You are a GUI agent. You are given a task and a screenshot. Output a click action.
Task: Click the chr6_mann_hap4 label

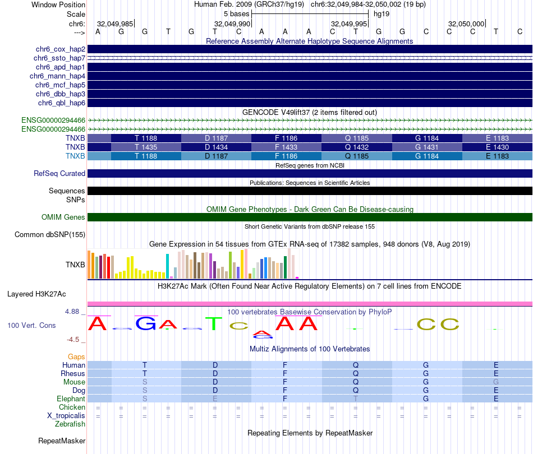coord(57,76)
